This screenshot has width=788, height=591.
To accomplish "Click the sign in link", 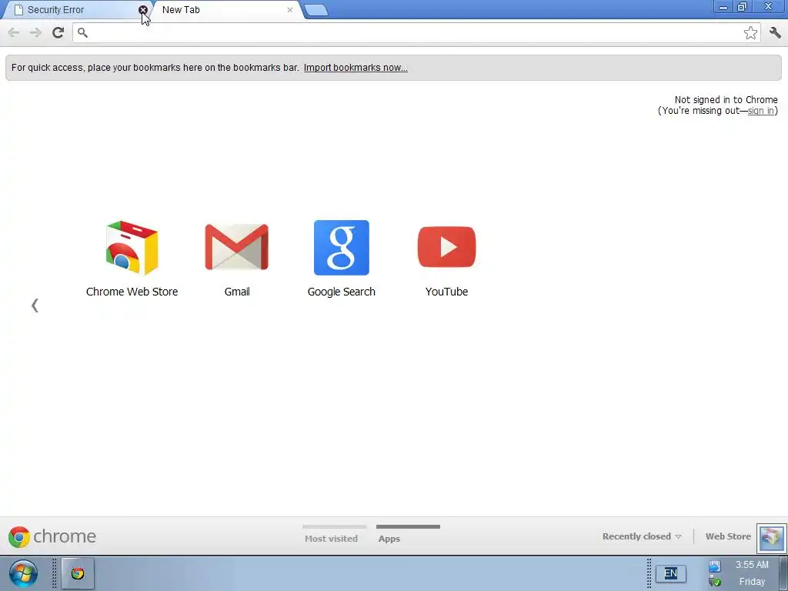I will [761, 111].
